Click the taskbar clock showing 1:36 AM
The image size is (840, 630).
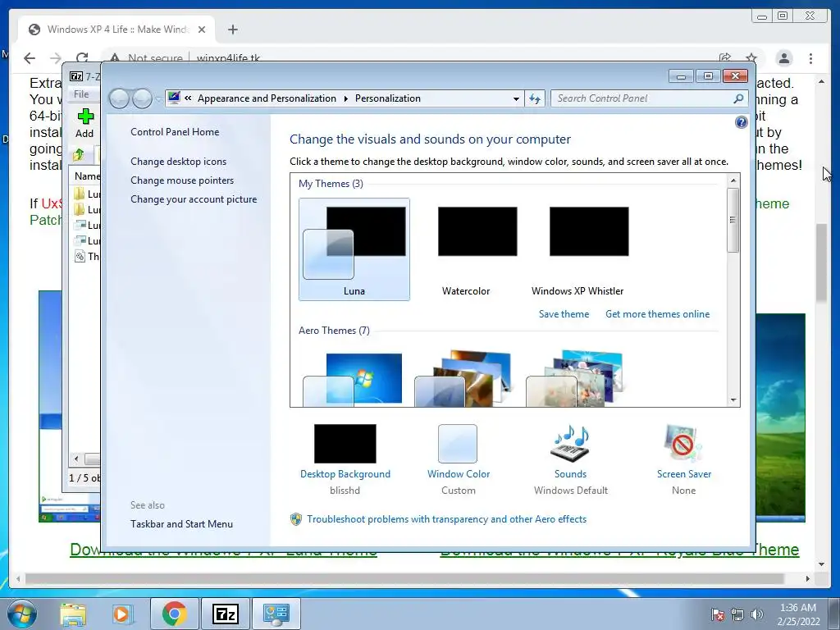point(798,614)
